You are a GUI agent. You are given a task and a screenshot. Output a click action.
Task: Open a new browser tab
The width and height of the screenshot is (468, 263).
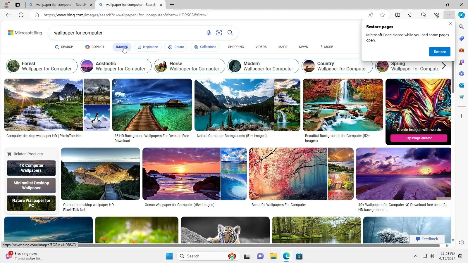[x=172, y=5]
